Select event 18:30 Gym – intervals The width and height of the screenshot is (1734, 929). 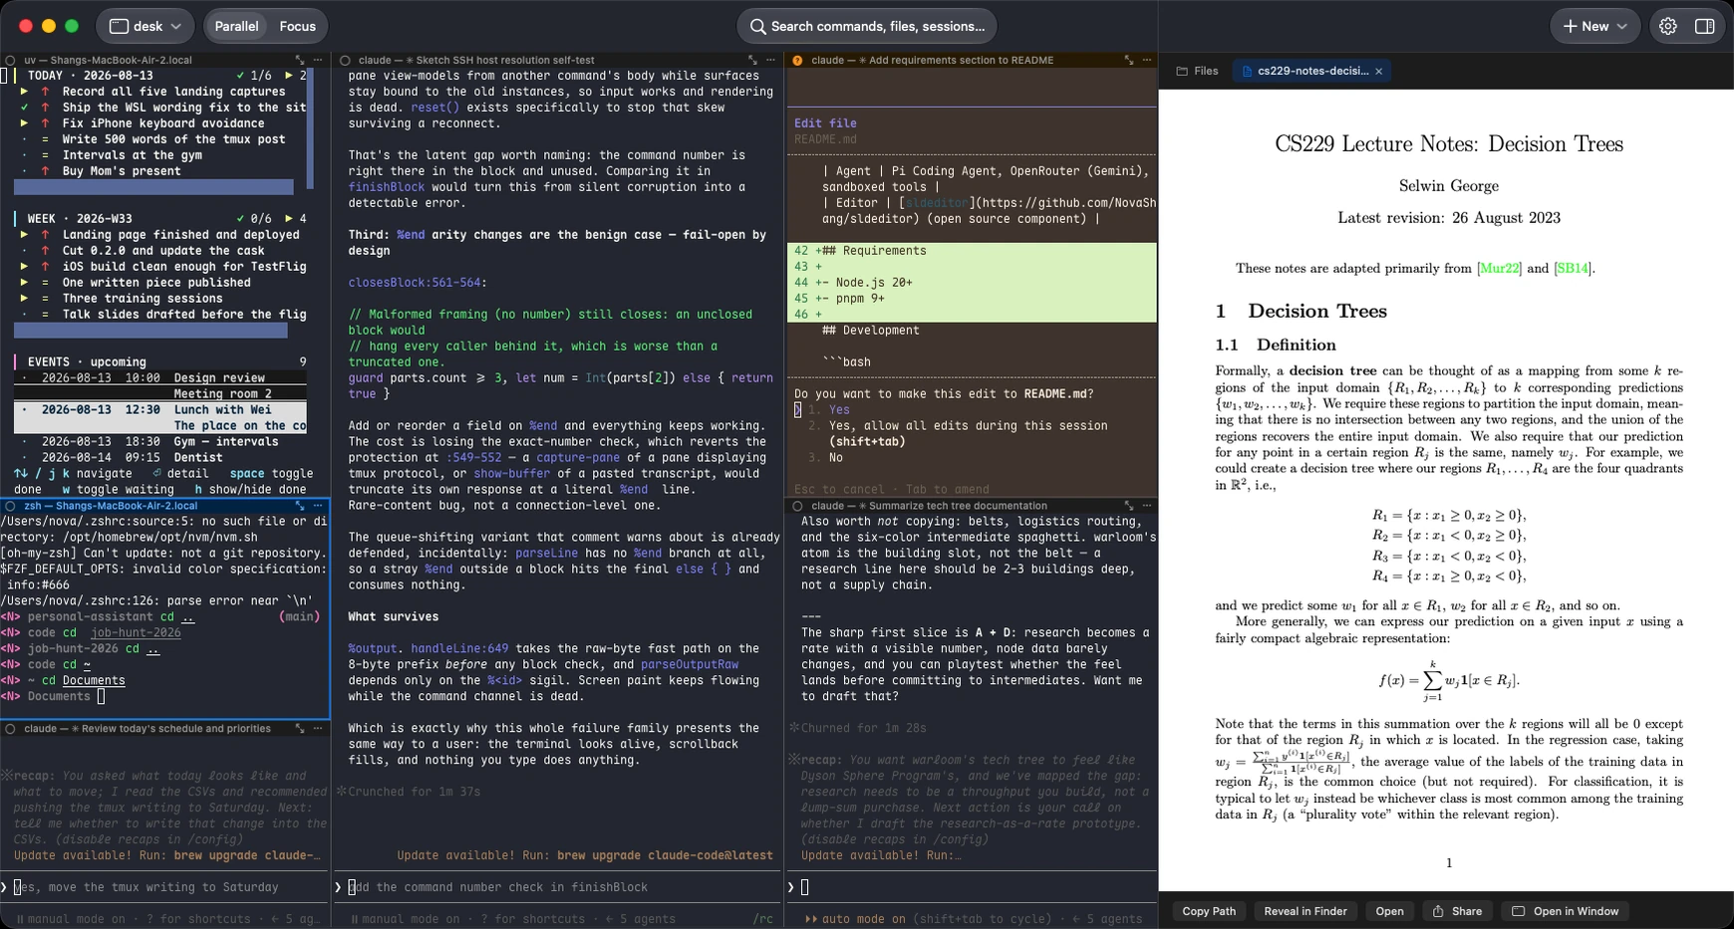point(160,441)
